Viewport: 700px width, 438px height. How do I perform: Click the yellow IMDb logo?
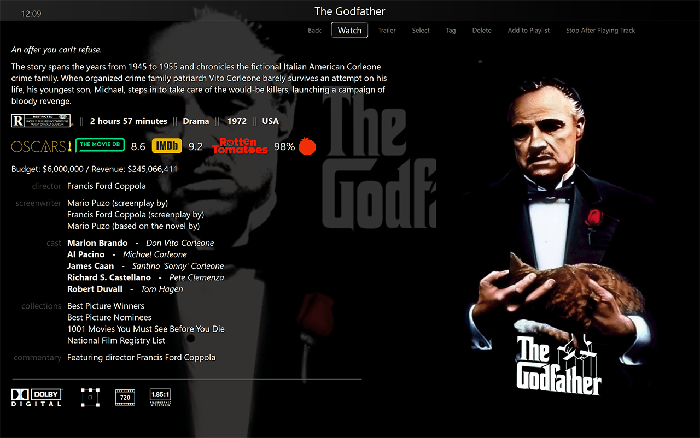[167, 146]
